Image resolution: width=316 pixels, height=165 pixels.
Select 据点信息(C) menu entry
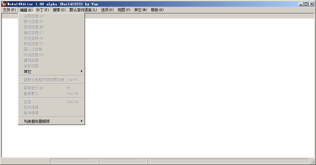click(x=51, y=33)
